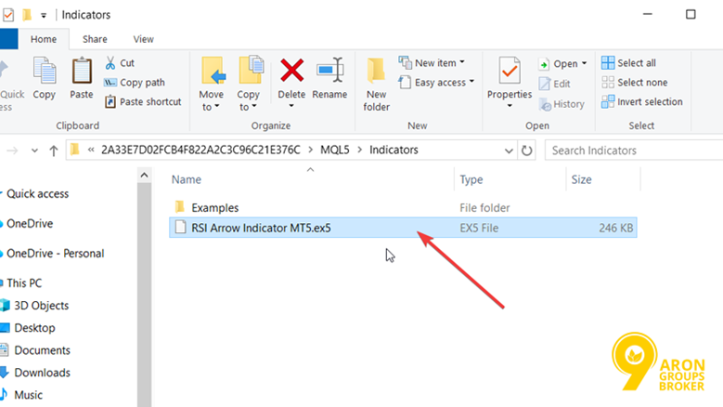Click the Search Indicators field
Image resolution: width=723 pixels, height=407 pixels.
pyautogui.click(x=631, y=150)
